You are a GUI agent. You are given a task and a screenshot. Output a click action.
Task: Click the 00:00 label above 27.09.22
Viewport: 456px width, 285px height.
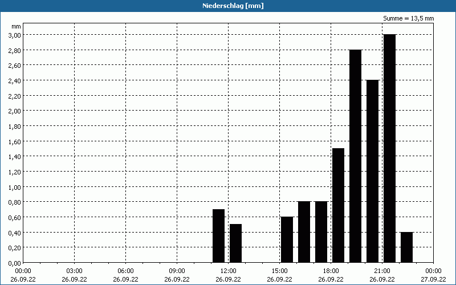click(x=433, y=271)
